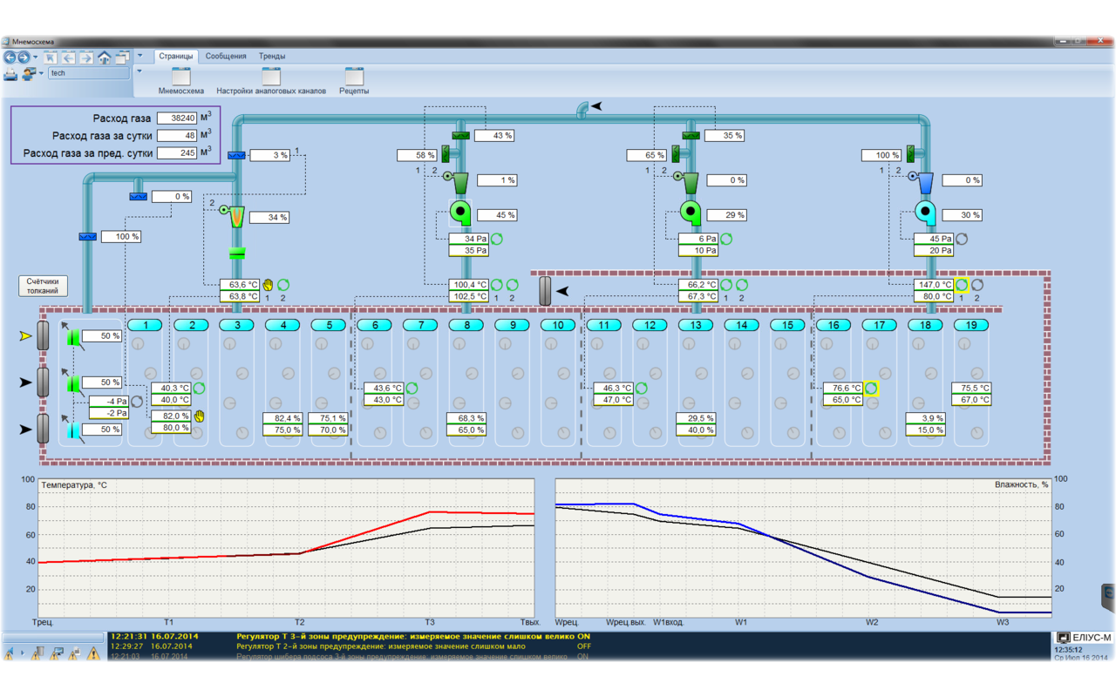Open the dropdown arrow beside back/forward buttons
The image size is (1116, 697).
[x=36, y=58]
